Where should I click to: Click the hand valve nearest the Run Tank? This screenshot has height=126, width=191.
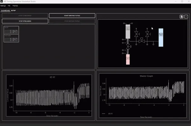click(137, 34)
